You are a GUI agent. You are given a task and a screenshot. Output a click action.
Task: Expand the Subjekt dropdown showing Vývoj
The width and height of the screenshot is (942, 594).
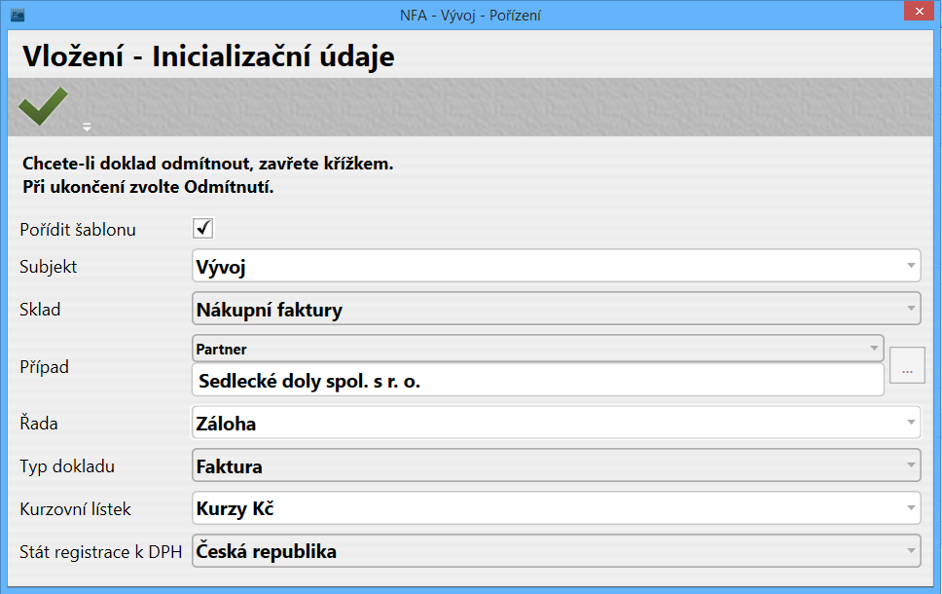tap(910, 266)
